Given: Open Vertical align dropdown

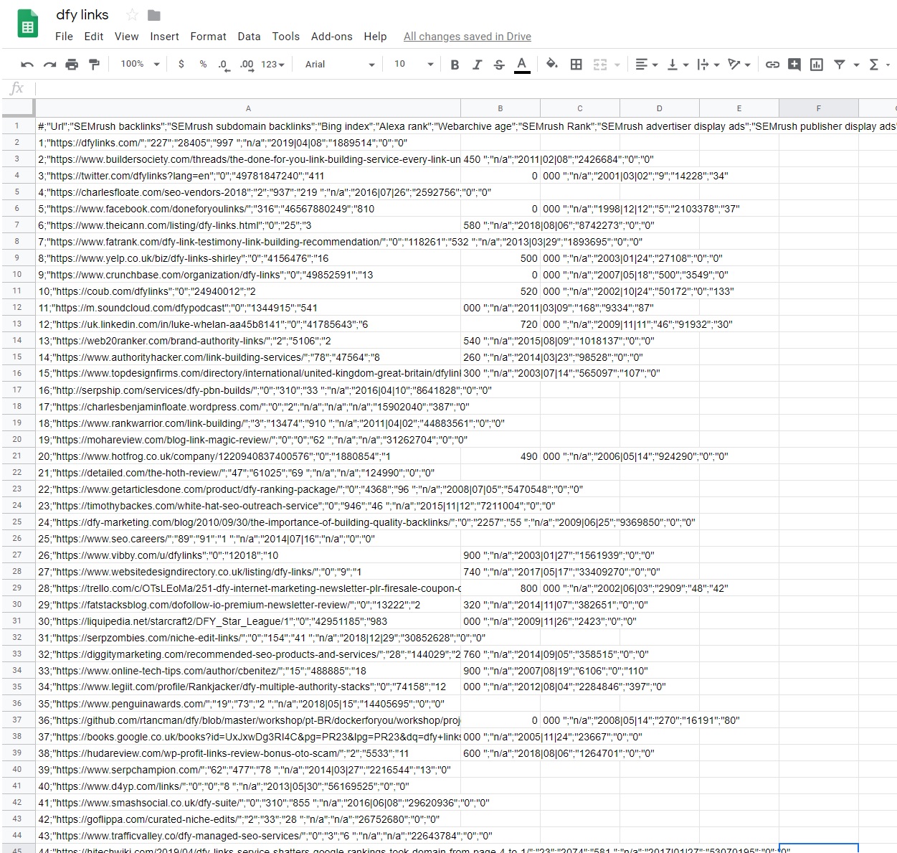Looking at the screenshot, I should pos(678,65).
